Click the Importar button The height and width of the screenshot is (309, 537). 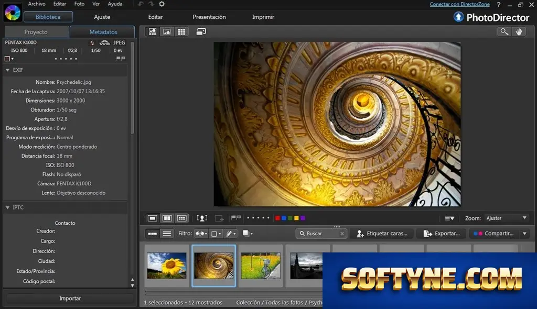70,299
